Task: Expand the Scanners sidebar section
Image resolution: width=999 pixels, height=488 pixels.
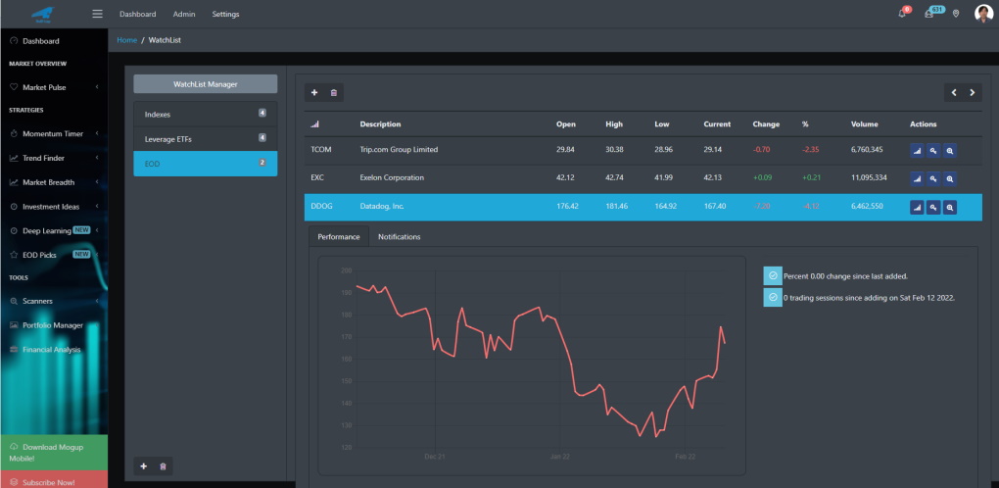Action: click(x=54, y=301)
